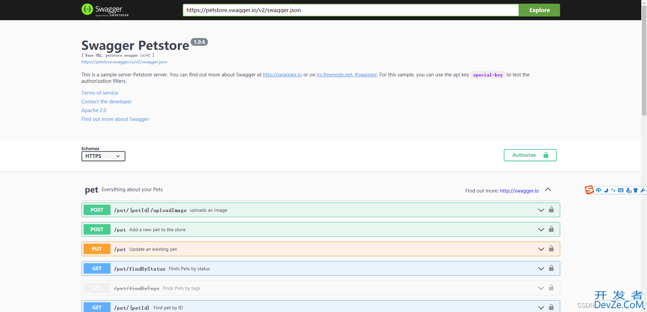Click the browser vertical scrollbar thumb
Viewport: 647px width, 312px height.
pos(644,61)
